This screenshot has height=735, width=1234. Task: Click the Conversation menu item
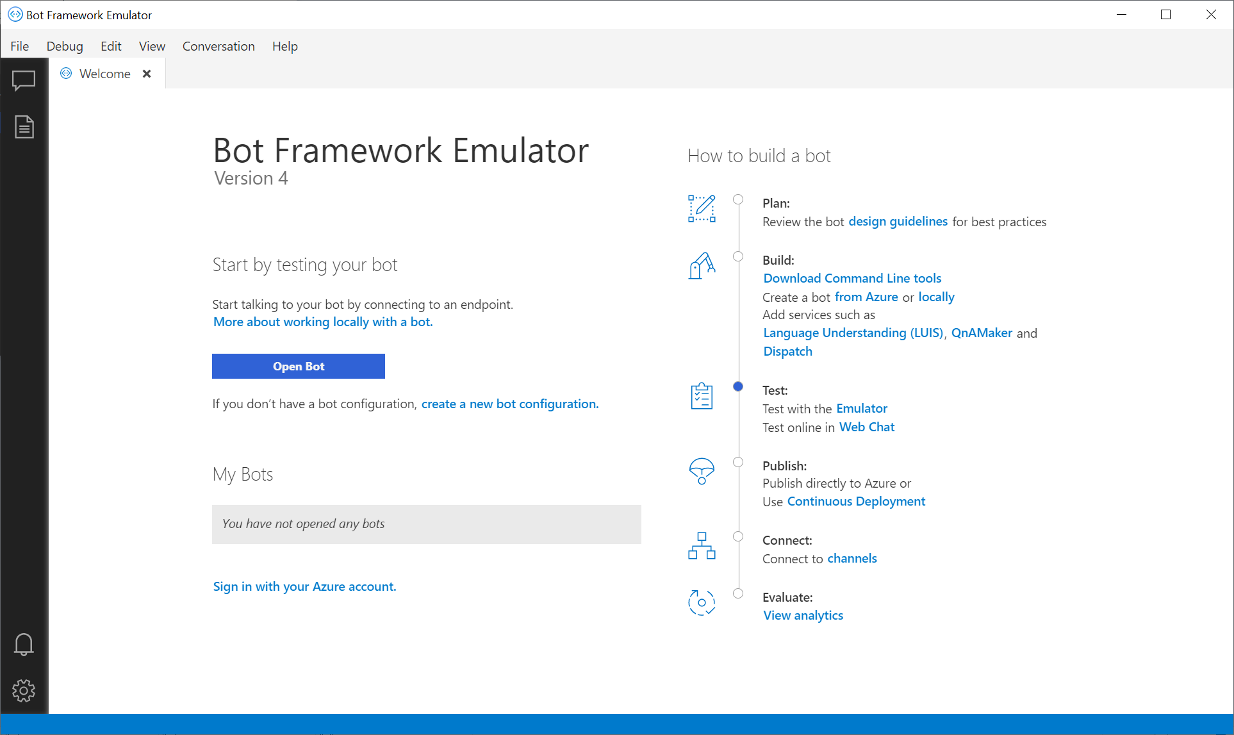tap(218, 45)
